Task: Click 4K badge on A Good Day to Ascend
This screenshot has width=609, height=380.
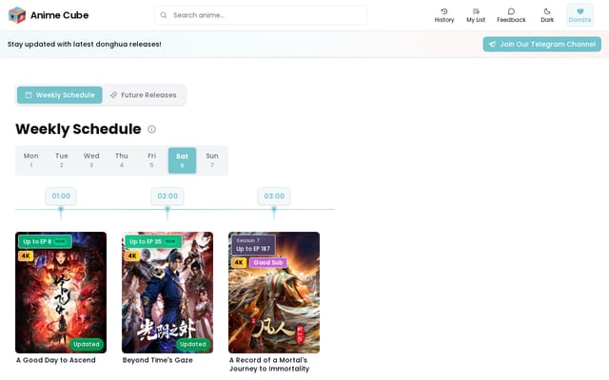Action: click(x=26, y=256)
